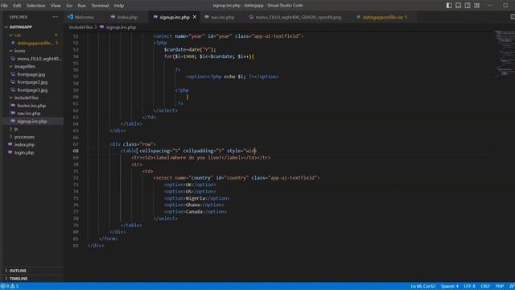
Task: Click the PHP icon beside login.php
Action: [10, 152]
